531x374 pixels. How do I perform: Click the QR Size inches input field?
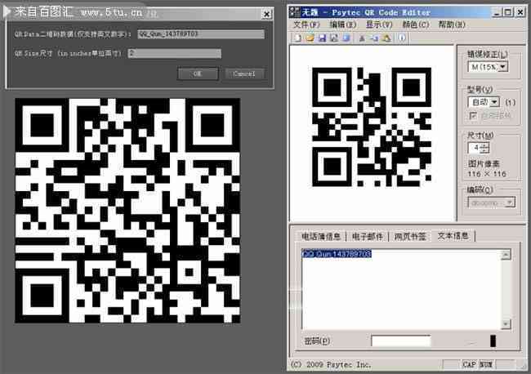[174, 53]
